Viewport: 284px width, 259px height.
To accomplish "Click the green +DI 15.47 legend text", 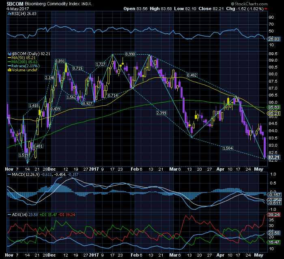I will click(x=48, y=215).
